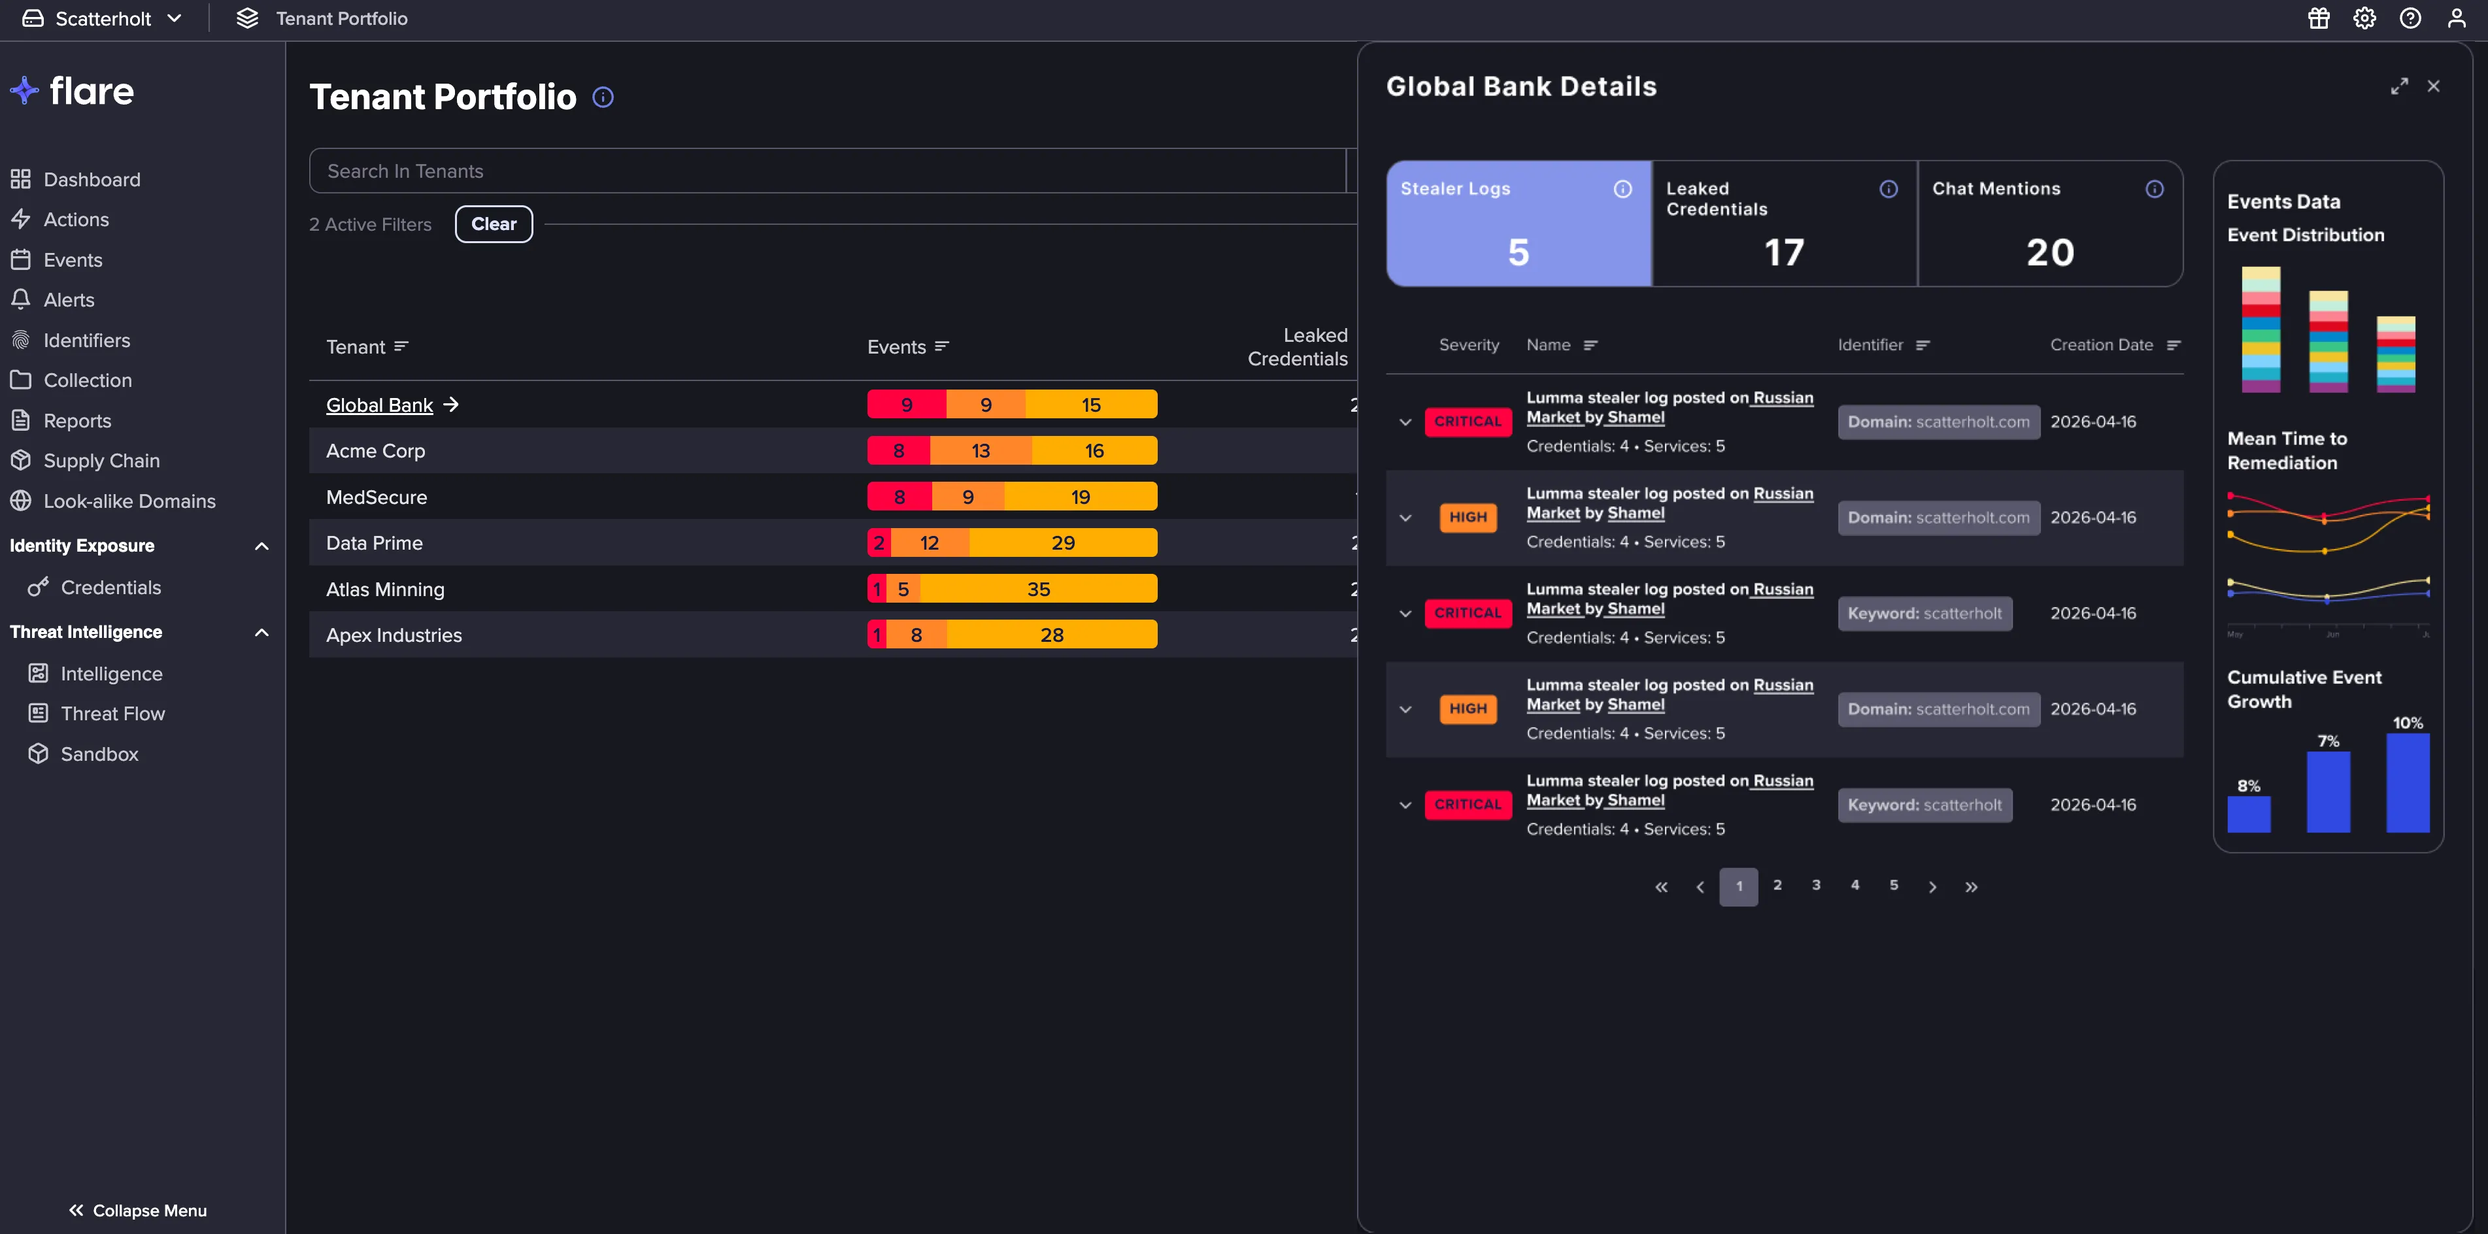Go to next page of results
Viewport: 2488px width, 1234px height.
click(x=1932, y=886)
